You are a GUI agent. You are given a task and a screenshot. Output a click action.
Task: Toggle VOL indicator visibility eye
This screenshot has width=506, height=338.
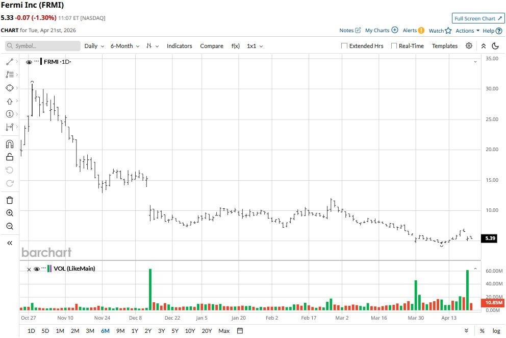pyautogui.click(x=37, y=269)
